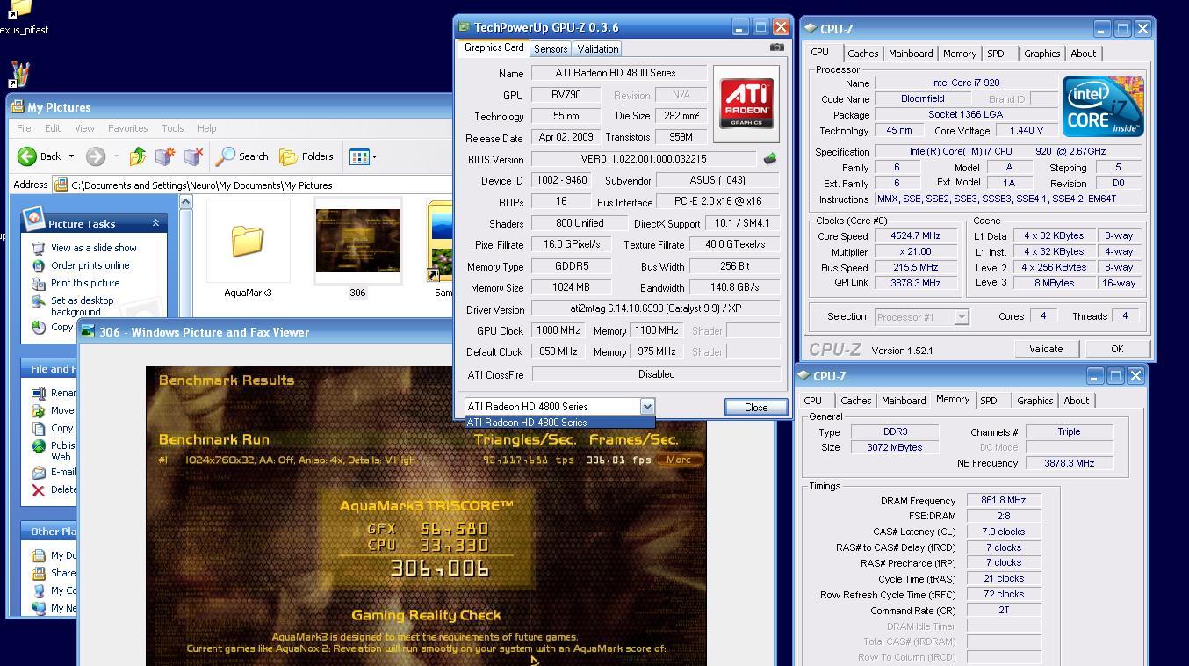This screenshot has width=1189, height=666.
Task: Click the Delete task icon in sidebar
Action: (38, 489)
